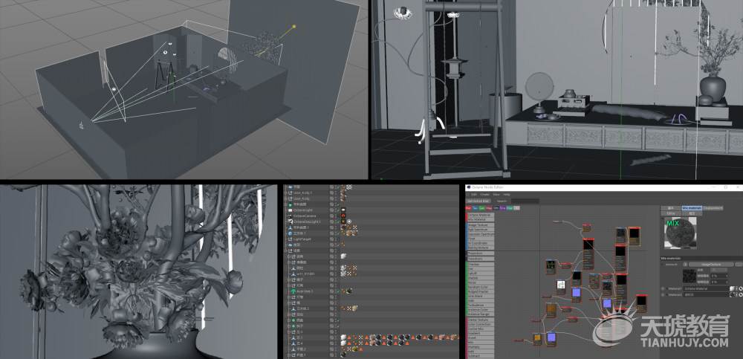Click the Acer tree.3 green tree icon
743x359 pixels.
click(x=293, y=291)
